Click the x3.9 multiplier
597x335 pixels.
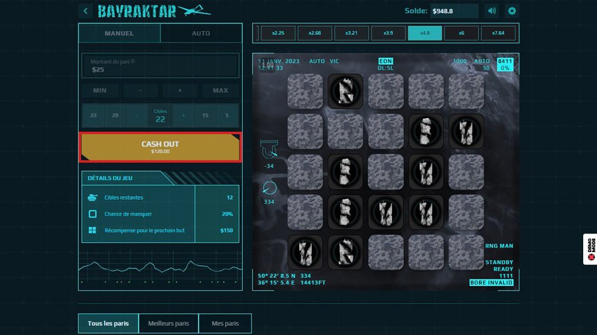388,33
